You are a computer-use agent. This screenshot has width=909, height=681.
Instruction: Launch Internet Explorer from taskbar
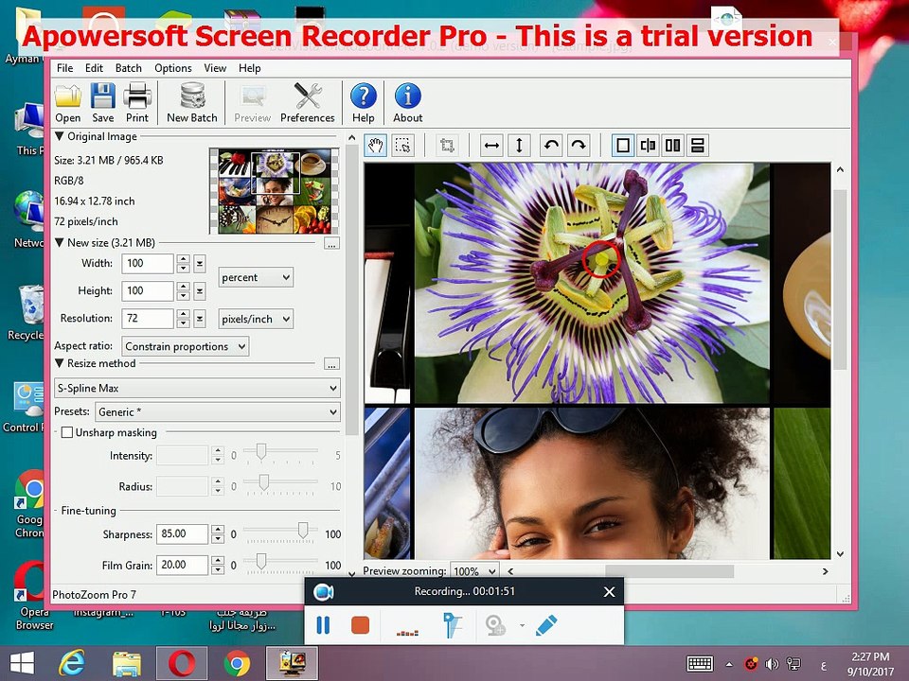[x=72, y=664]
